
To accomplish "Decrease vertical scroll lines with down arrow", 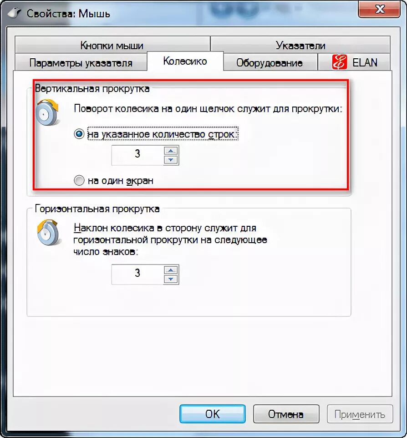I will [x=171, y=160].
